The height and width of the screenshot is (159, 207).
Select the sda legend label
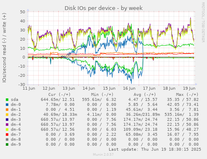15,100
